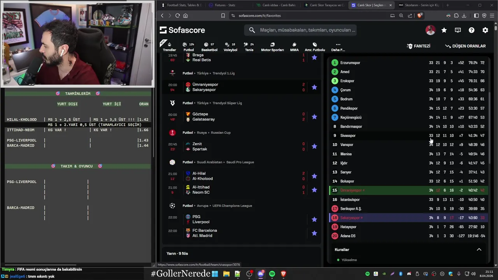
Task: Open the Saudi Pro League link
Action: tap(240, 162)
